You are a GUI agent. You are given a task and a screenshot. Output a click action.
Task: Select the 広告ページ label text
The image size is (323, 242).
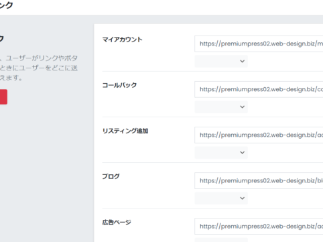coord(117,222)
